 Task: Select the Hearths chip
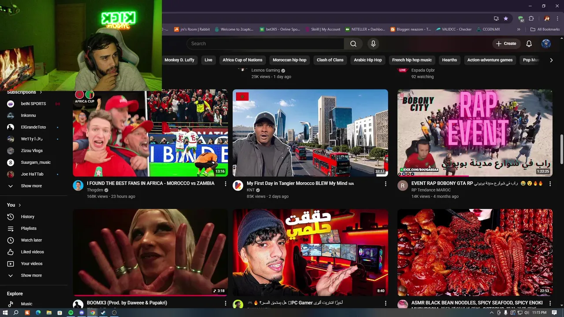click(x=449, y=60)
